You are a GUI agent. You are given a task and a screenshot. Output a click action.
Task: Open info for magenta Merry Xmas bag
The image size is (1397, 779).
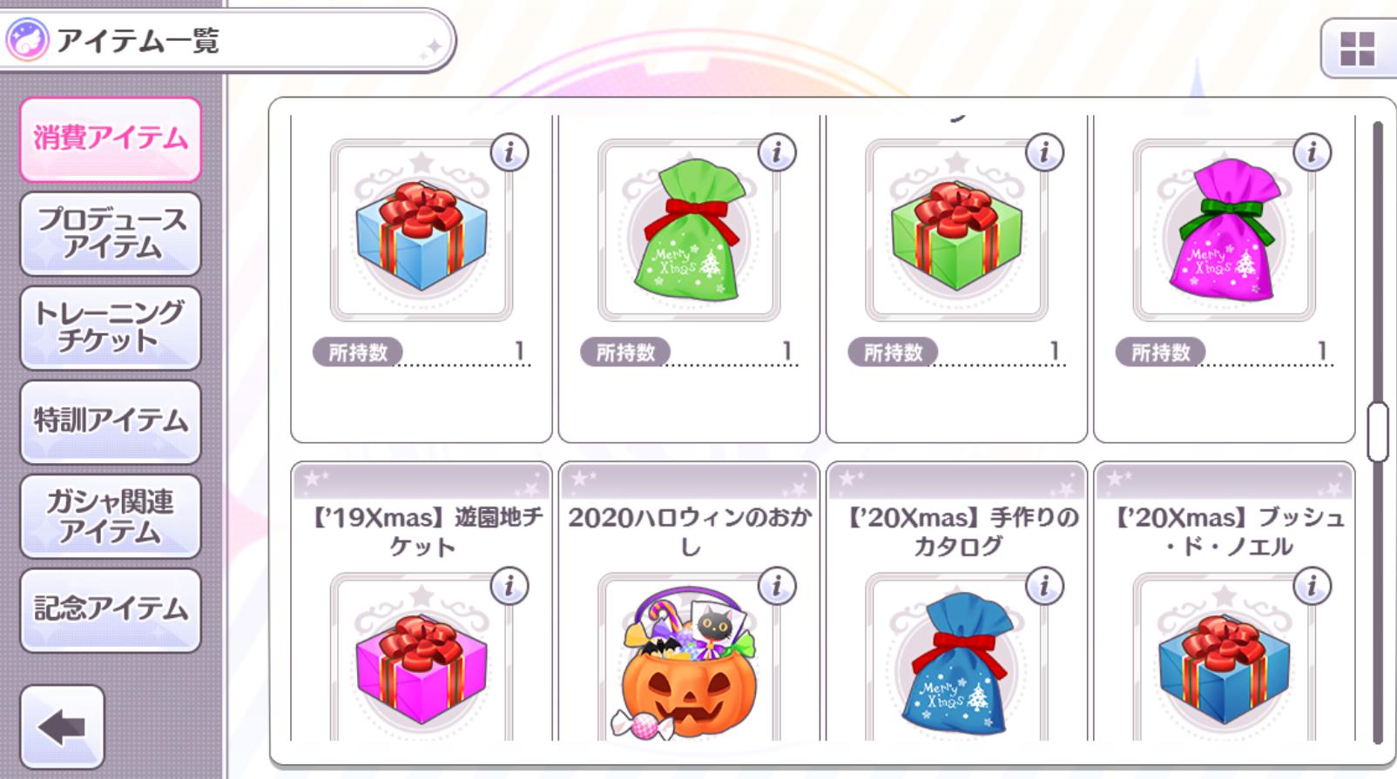pyautogui.click(x=1312, y=152)
